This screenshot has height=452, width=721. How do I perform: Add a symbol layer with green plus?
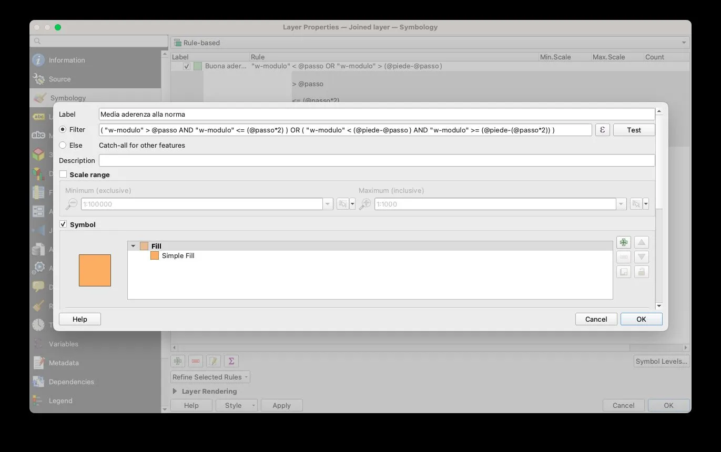623,242
